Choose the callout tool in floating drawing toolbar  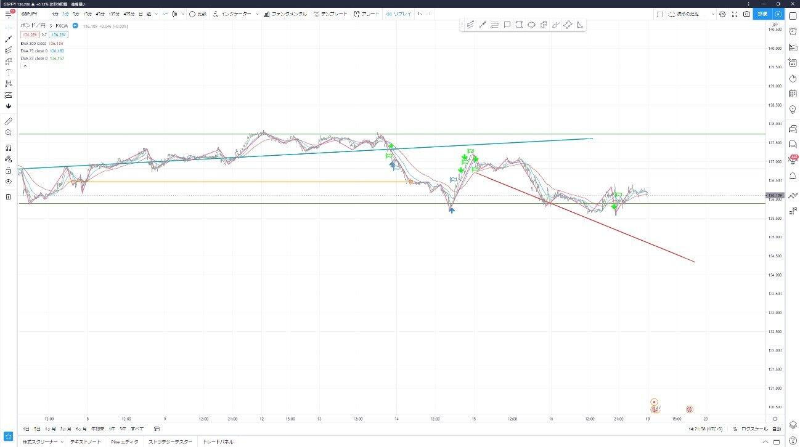click(507, 25)
